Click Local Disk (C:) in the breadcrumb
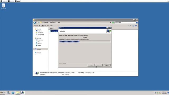Image resolution: width=169 pixels, height=95 pixels. point(53,22)
